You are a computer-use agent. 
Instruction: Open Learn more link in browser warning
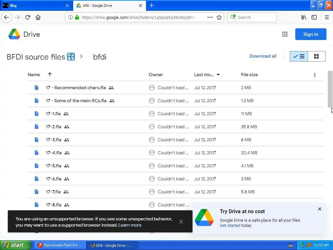[130, 225]
